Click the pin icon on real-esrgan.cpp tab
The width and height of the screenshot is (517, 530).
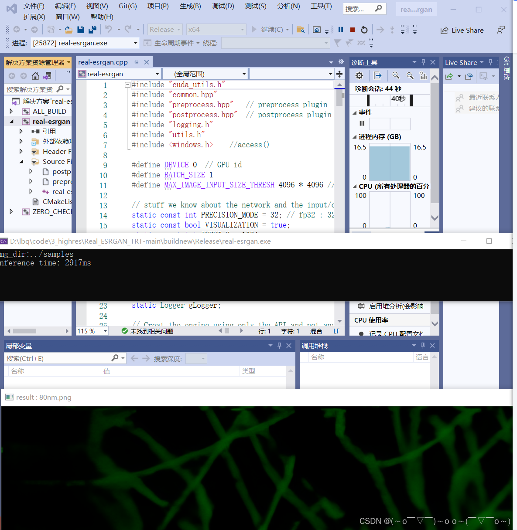tap(137, 62)
